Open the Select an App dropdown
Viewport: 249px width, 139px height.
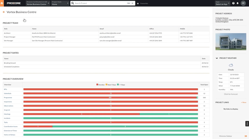[x=222, y=3]
